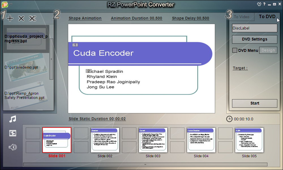
Task: Clear all presentations with the double-X icon
Action: coord(32,18)
